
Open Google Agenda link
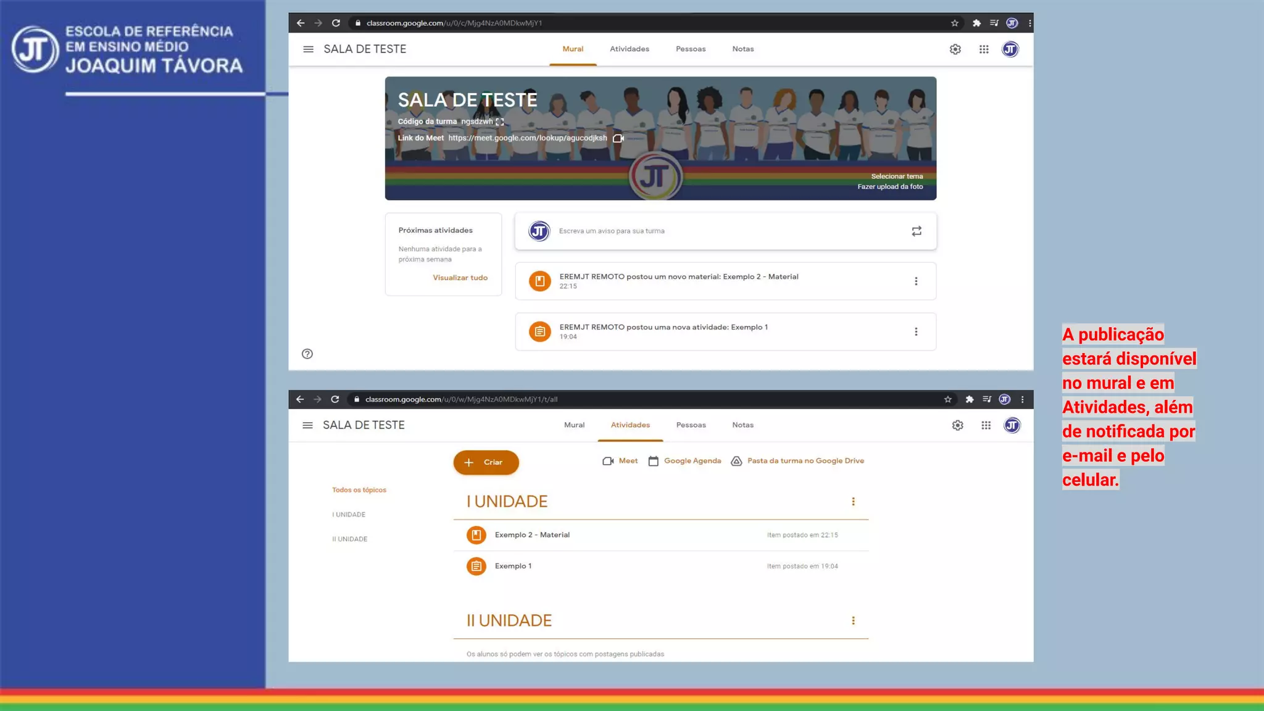point(684,461)
